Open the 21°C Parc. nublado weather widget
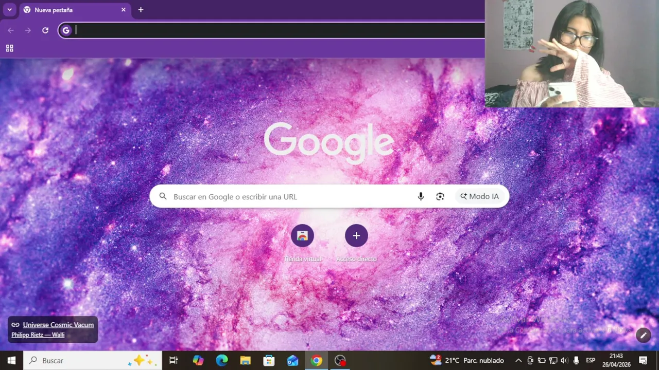The width and height of the screenshot is (659, 370). point(467,360)
